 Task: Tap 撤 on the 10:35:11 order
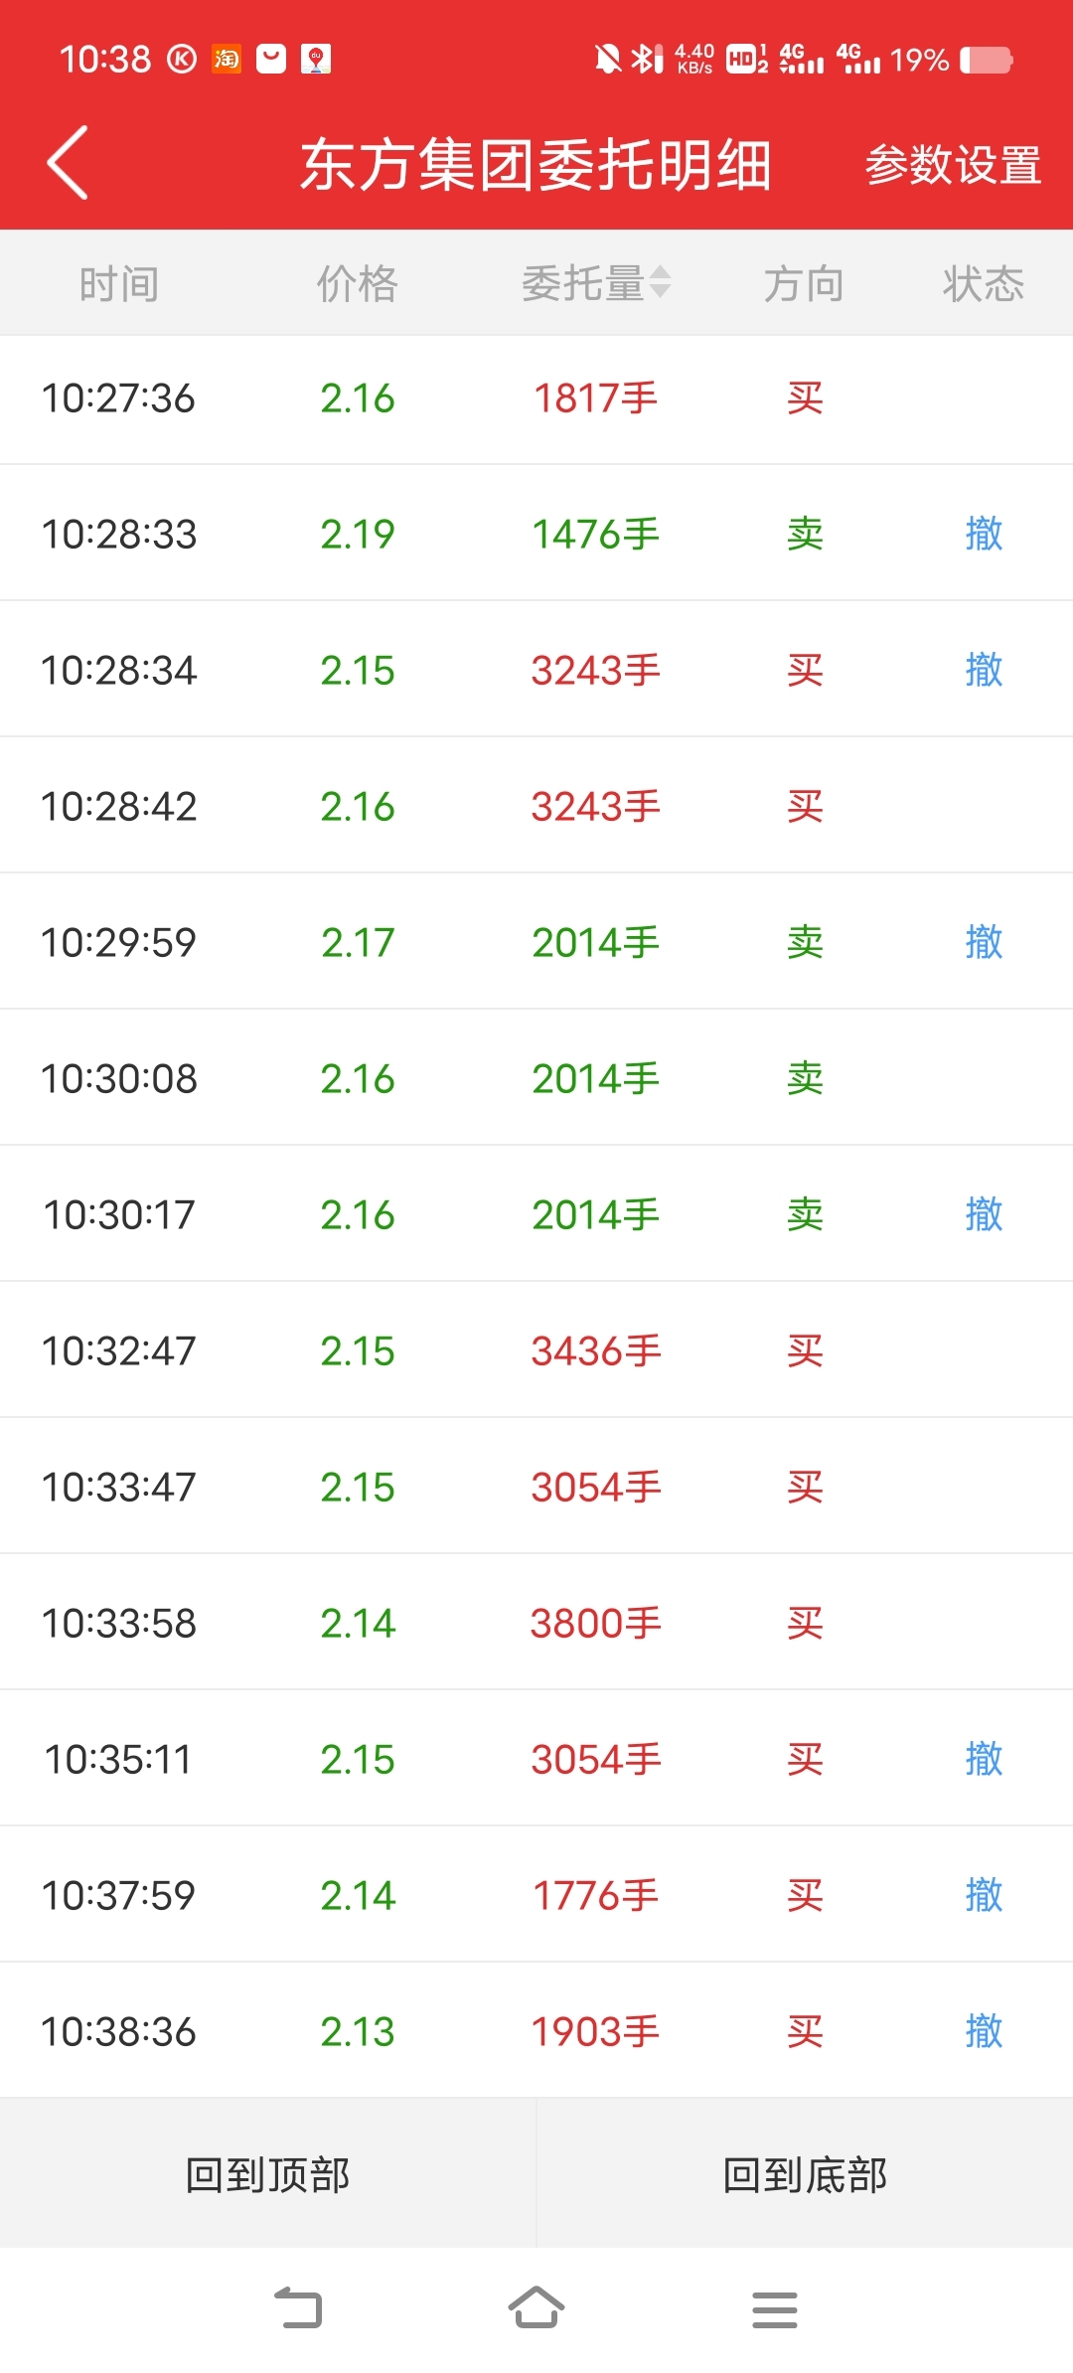tap(984, 1759)
